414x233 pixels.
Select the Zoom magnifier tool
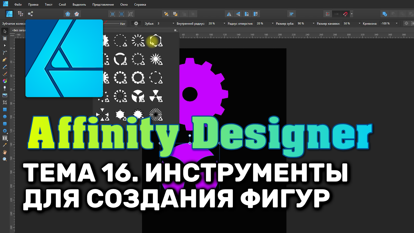click(5, 159)
